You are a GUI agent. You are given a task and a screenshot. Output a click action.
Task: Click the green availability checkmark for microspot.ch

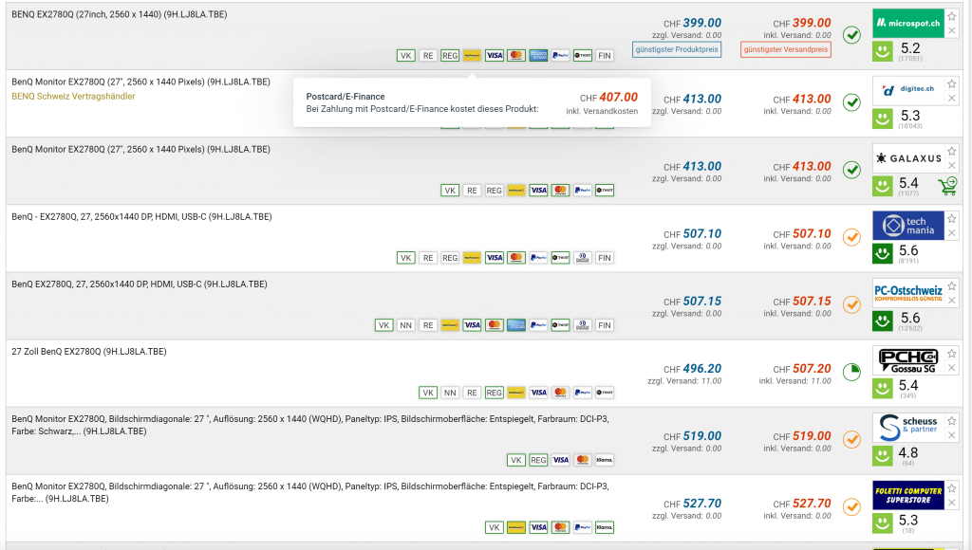pyautogui.click(x=851, y=35)
